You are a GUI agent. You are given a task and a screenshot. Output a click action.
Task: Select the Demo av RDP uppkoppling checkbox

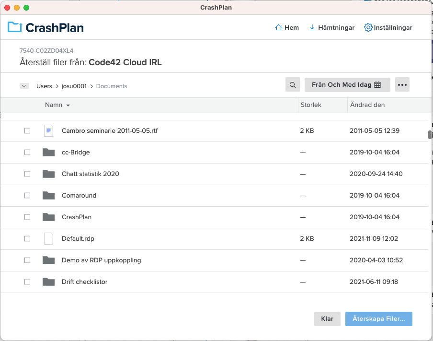(x=27, y=260)
